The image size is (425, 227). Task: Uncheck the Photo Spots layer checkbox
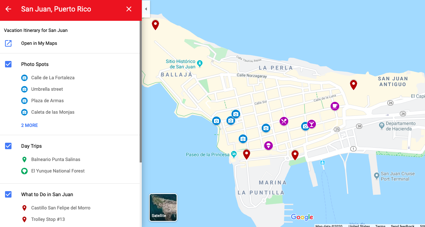tap(8, 64)
